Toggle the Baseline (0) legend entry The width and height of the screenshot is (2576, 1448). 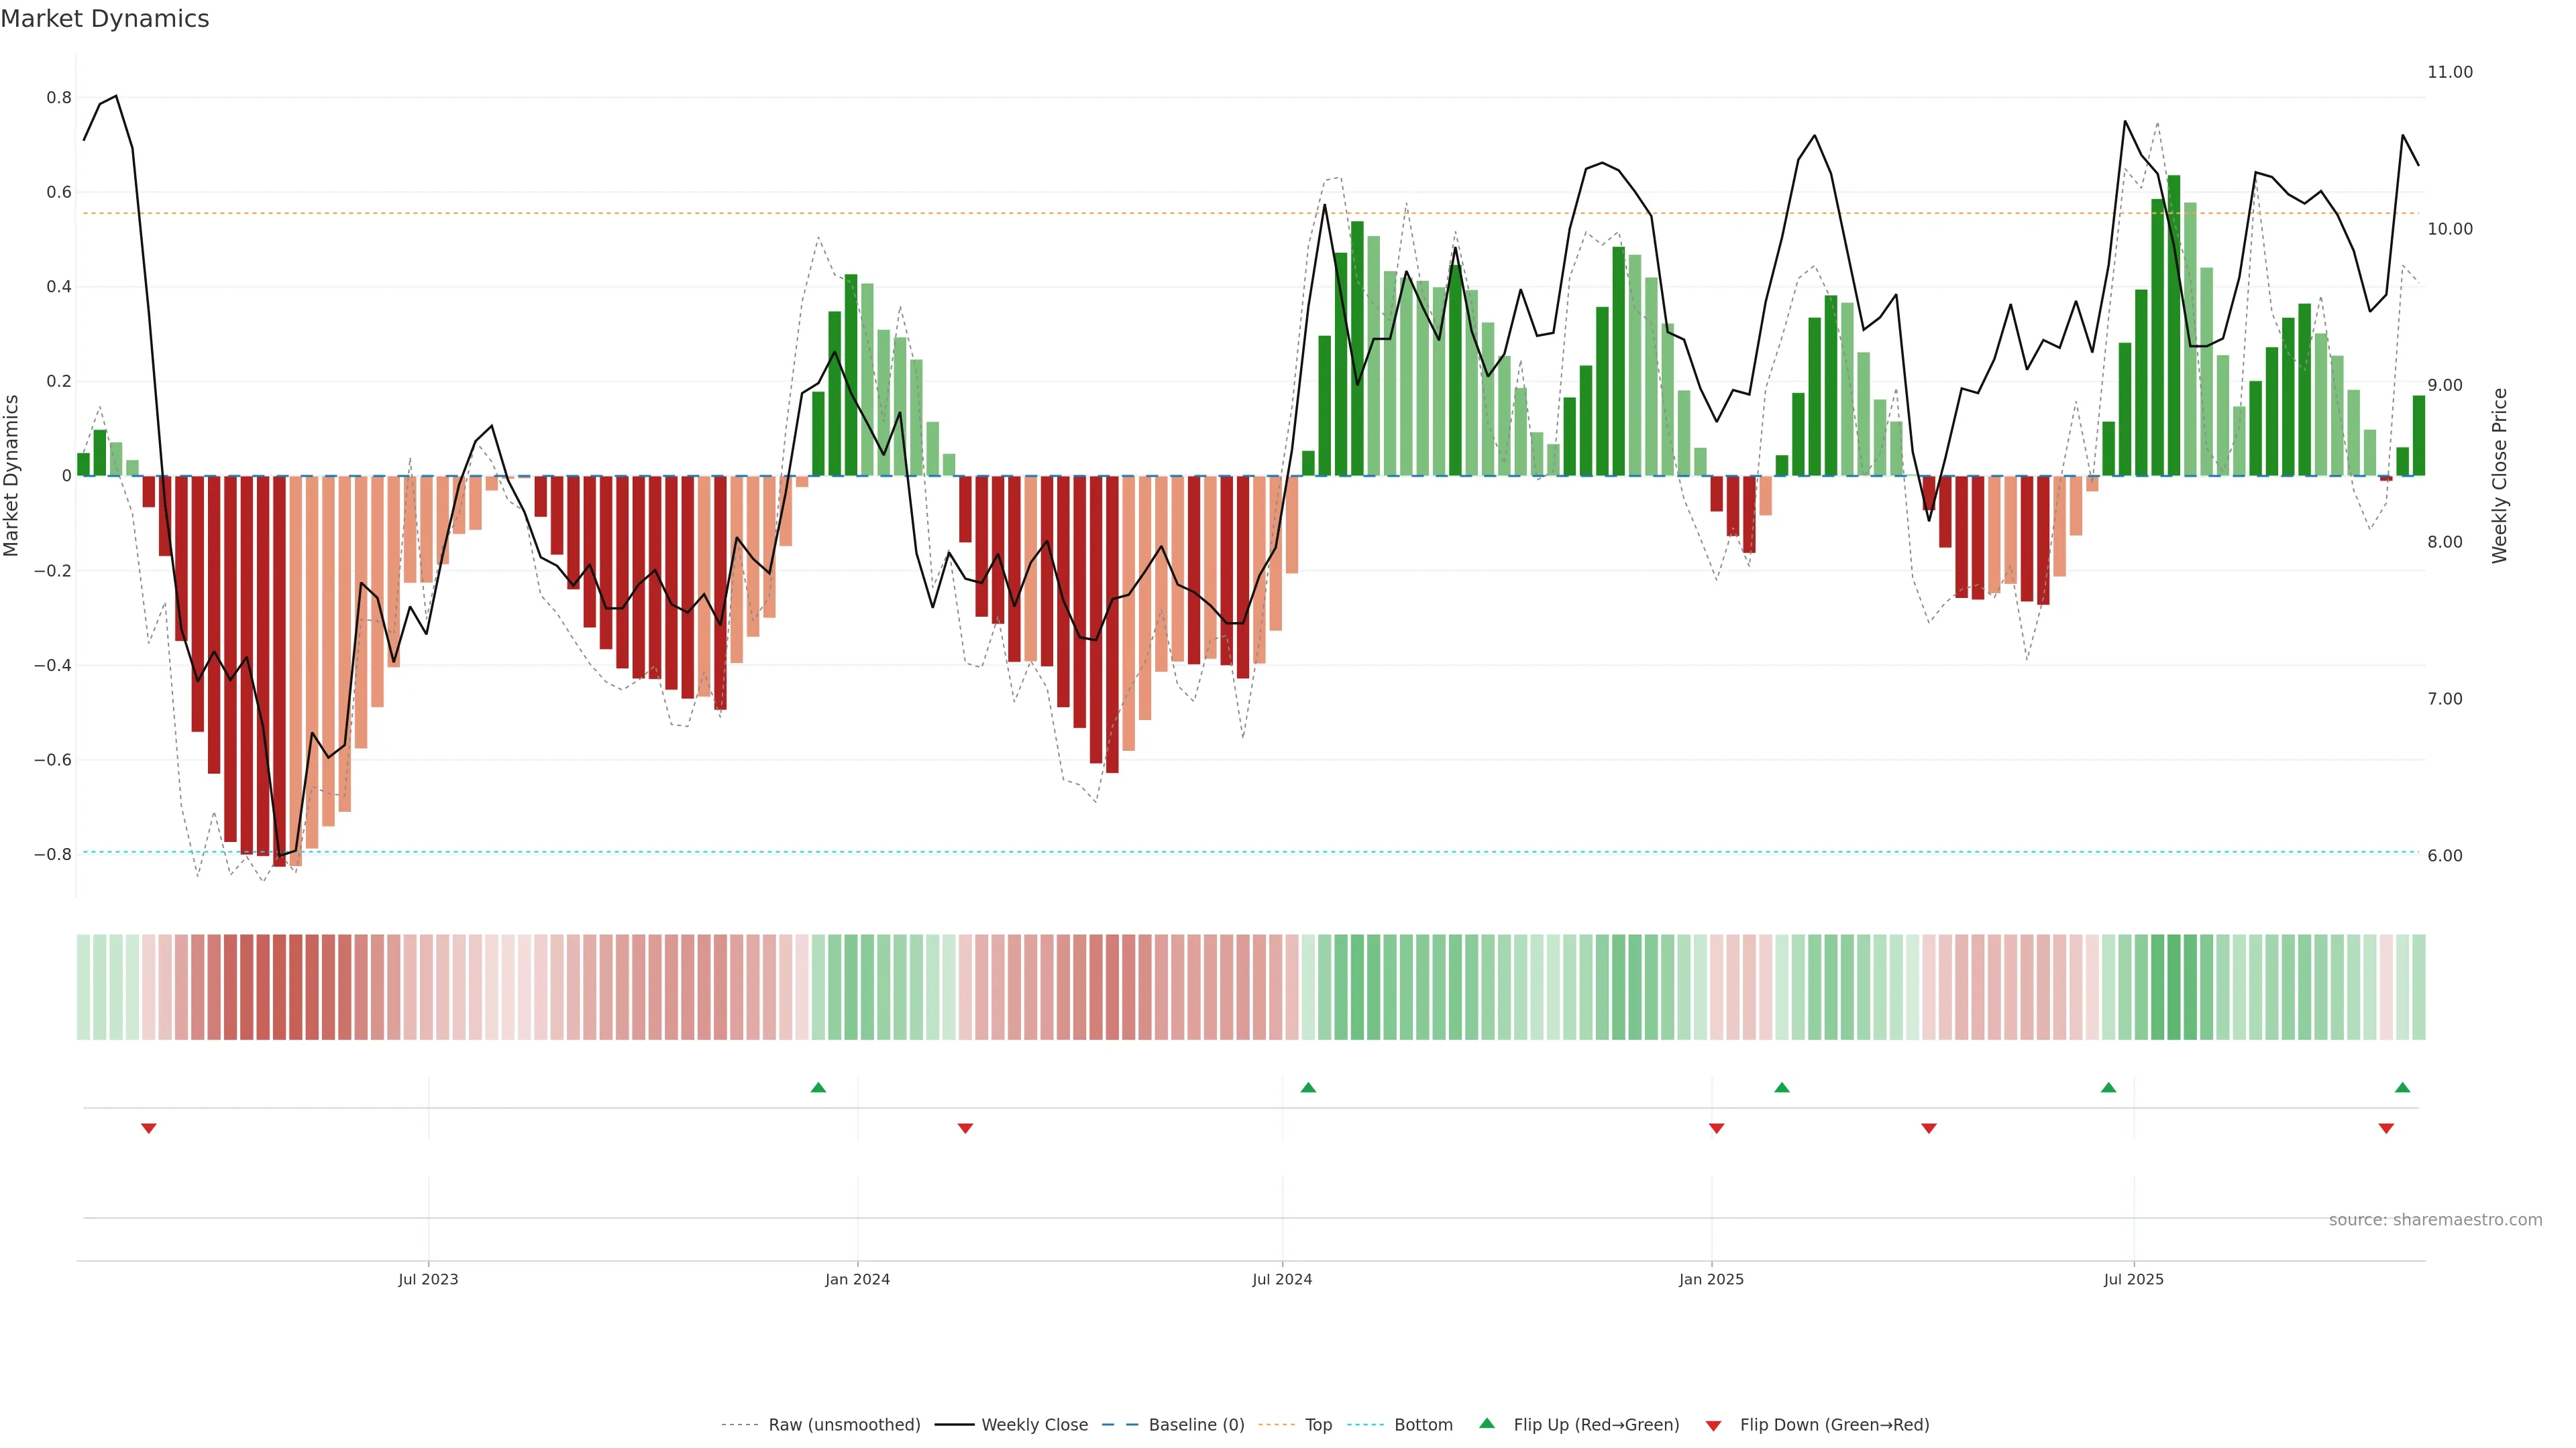pos(1196,1425)
